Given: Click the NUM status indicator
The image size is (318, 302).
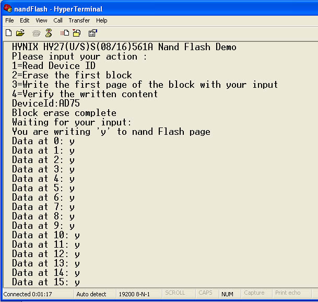Looking at the screenshot, I should [x=230, y=294].
